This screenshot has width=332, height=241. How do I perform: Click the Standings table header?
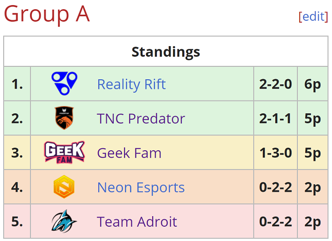[166, 52]
